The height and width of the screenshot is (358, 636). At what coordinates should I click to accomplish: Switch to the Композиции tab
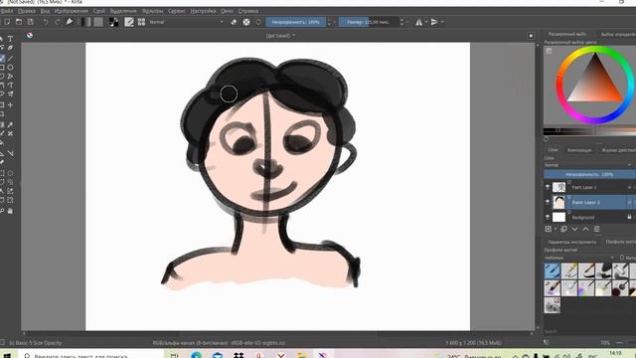coord(579,150)
